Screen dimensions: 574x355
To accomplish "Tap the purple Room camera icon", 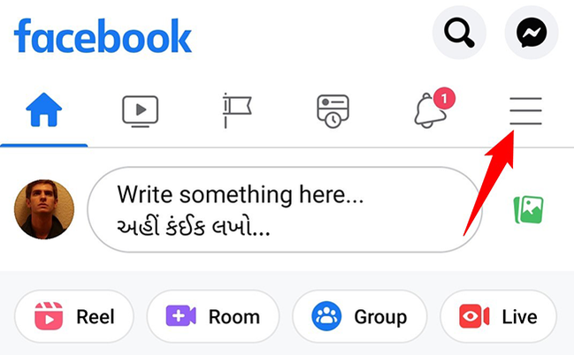I will click(x=180, y=316).
